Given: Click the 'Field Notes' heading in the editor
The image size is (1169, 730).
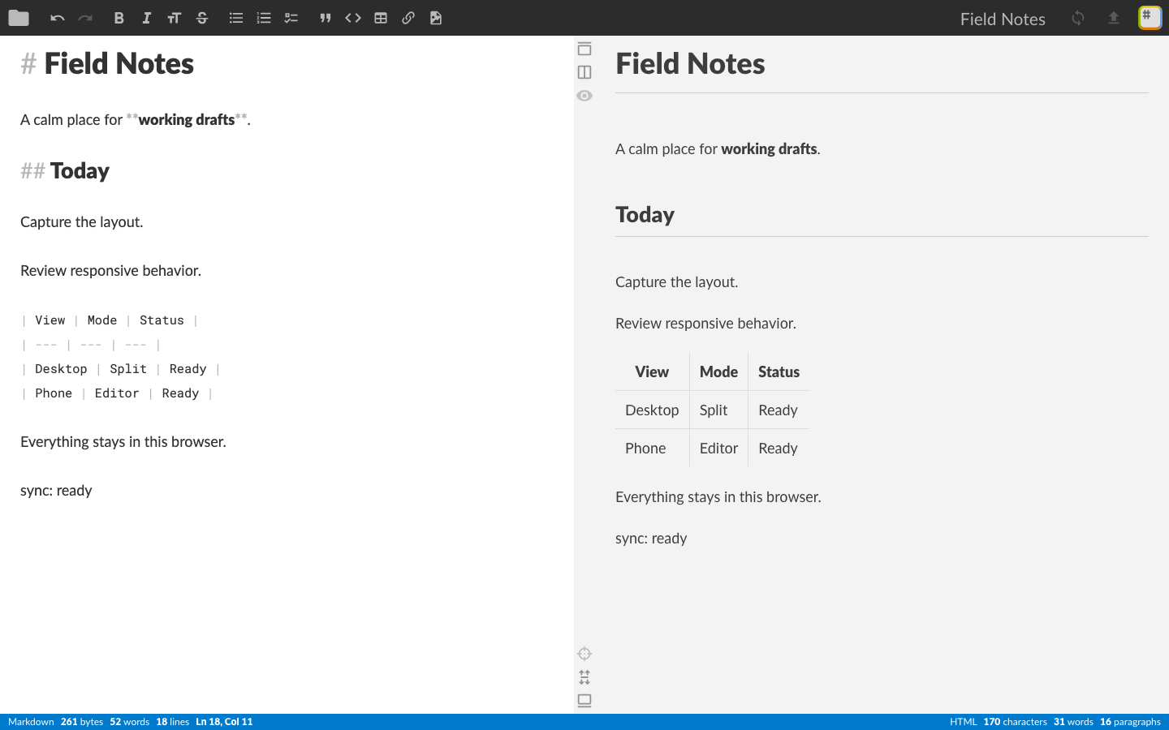Looking at the screenshot, I should (119, 63).
